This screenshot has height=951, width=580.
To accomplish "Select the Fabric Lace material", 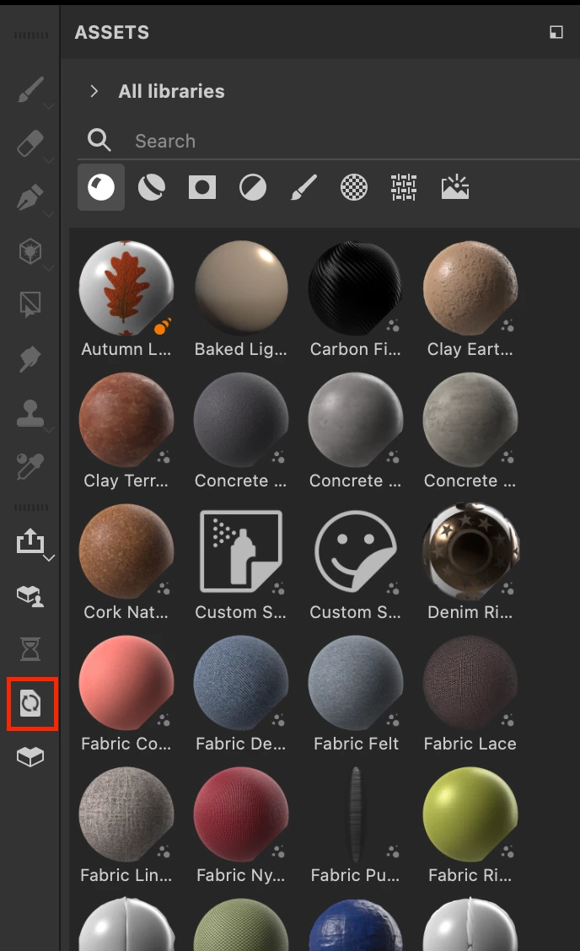I will click(470, 683).
